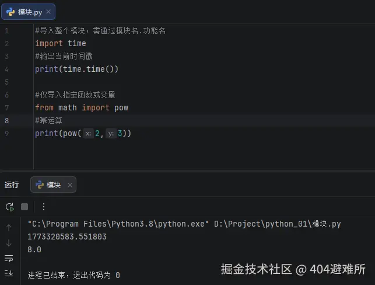Click the comment '#幂运算'
The image size is (375, 285).
point(48,120)
